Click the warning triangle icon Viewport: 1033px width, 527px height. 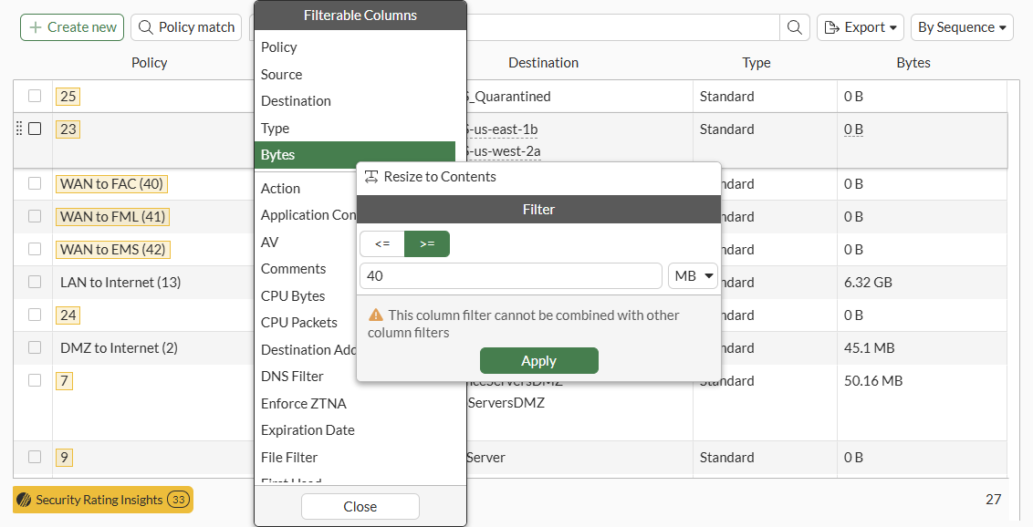(x=375, y=315)
